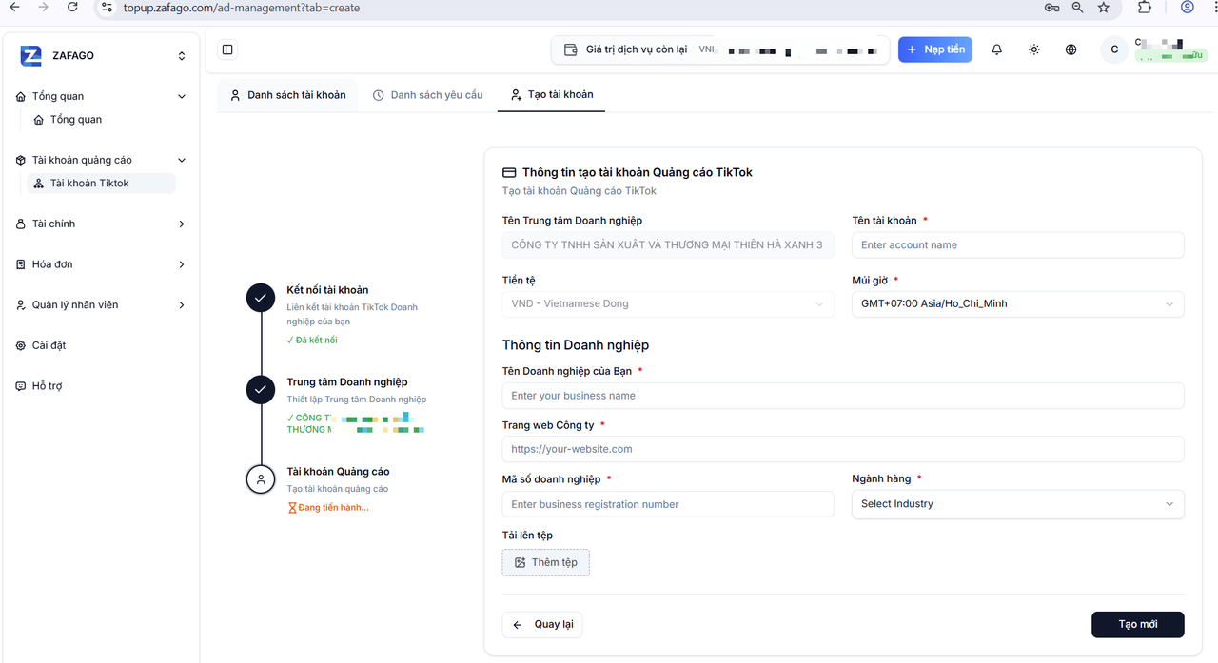Open notifications bell icon
1218x663 pixels.
(997, 49)
